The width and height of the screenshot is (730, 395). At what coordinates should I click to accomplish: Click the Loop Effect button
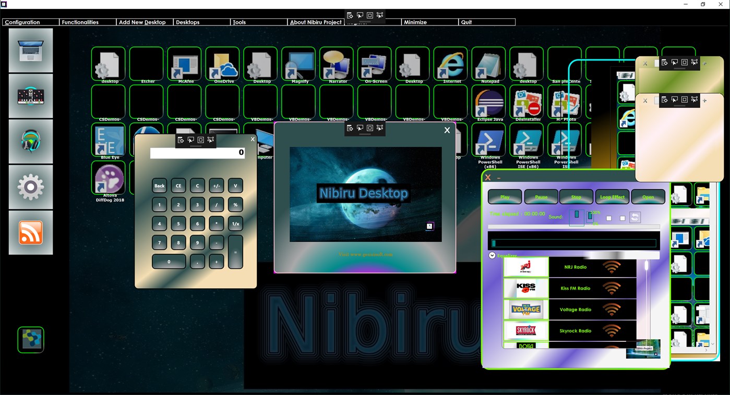[x=612, y=196]
